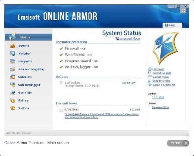Click the Firewall - on status text
Image resolution: width=194 pixels, height=156 pixels.
point(75,49)
